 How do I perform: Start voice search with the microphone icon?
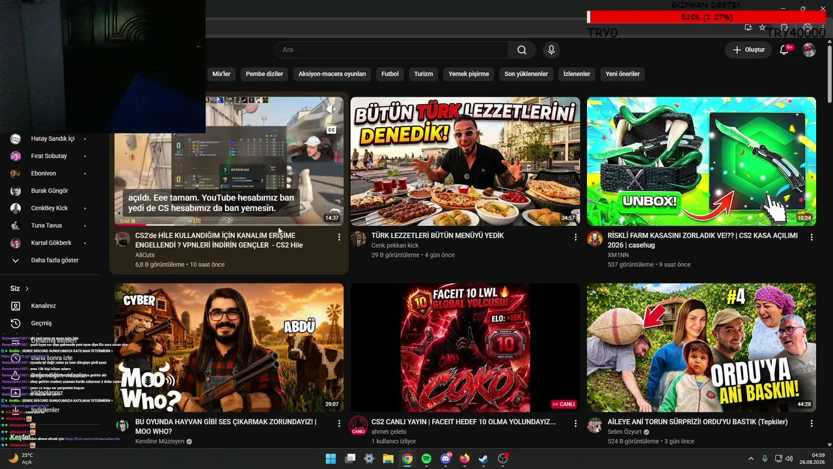(x=551, y=50)
